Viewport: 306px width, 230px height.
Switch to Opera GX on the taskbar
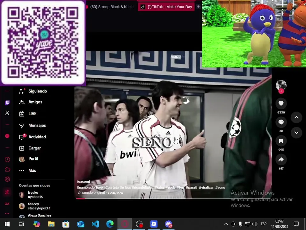(125, 224)
